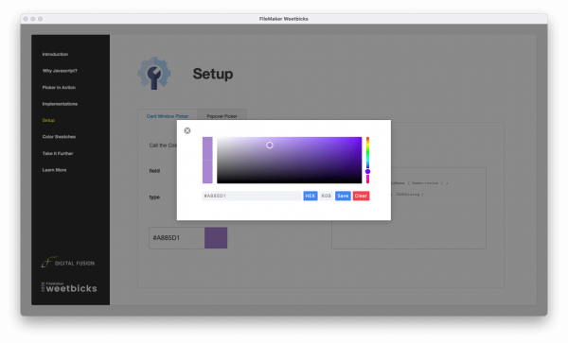The width and height of the screenshot is (568, 343).
Task: Click the 'type' label on Setup page
Action: [x=154, y=197]
